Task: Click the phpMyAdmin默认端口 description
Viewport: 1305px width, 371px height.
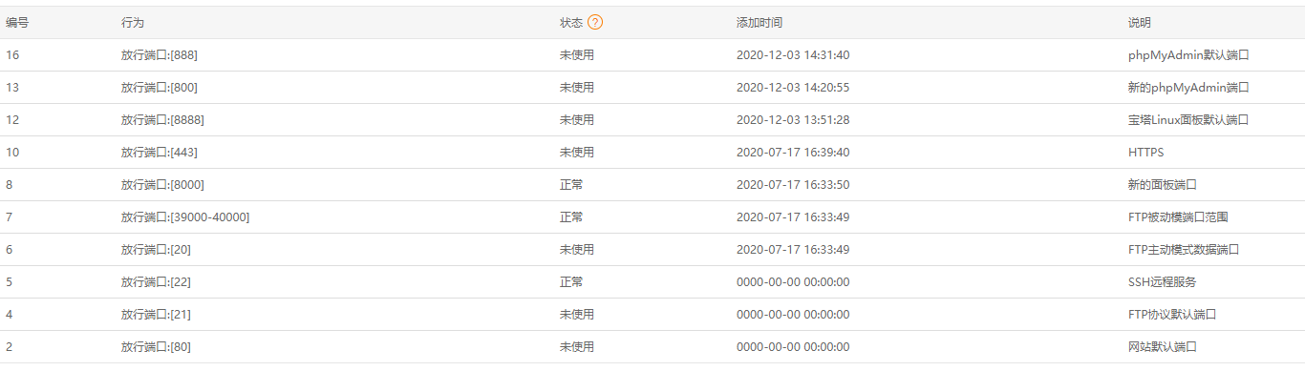Action: 1188,55
